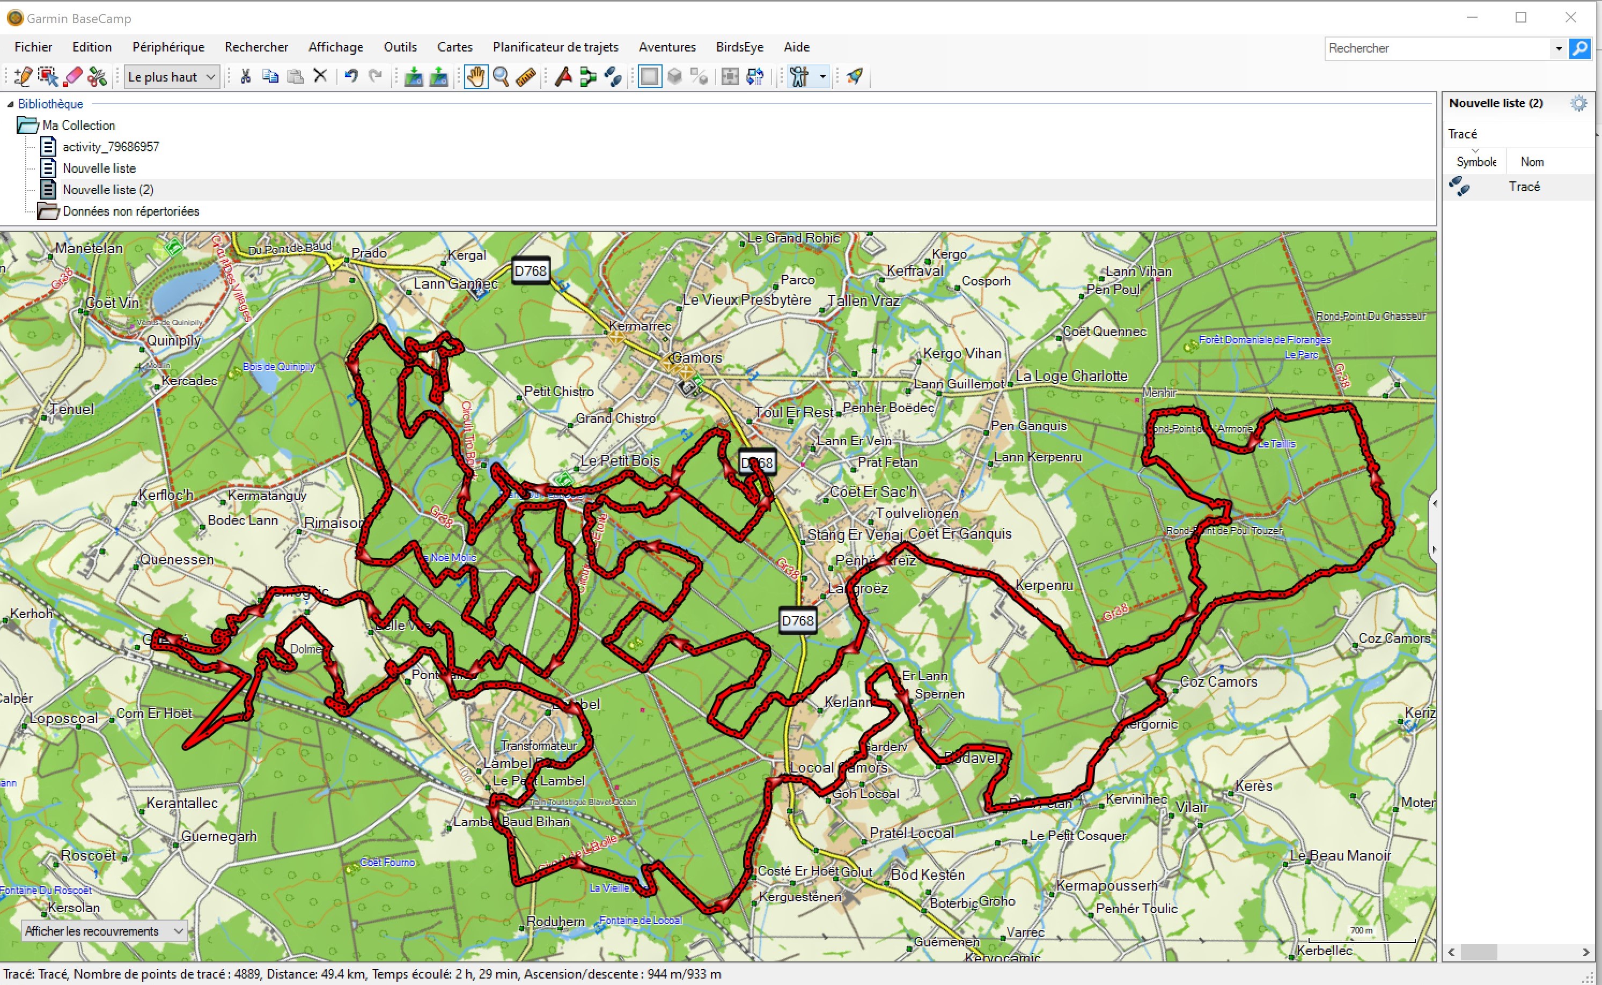Select the new waypoint flag tool
Viewport: 1602px width, 985px height.
point(563,77)
